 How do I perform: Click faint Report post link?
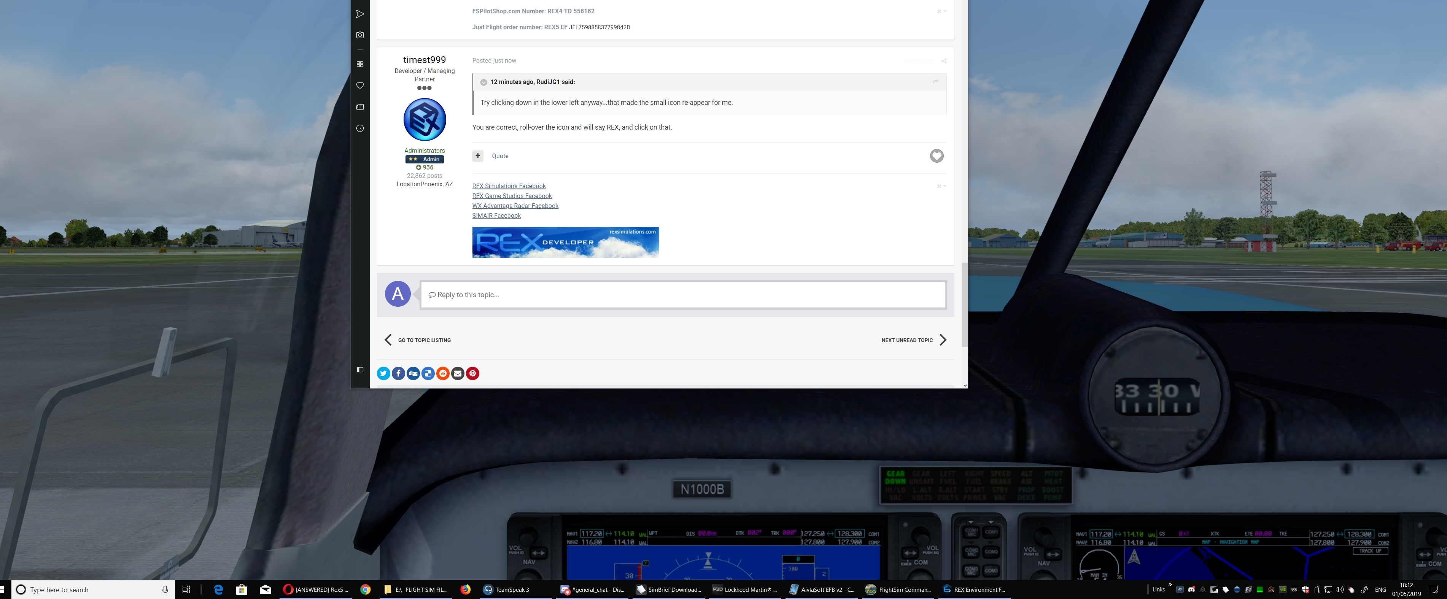(x=919, y=61)
